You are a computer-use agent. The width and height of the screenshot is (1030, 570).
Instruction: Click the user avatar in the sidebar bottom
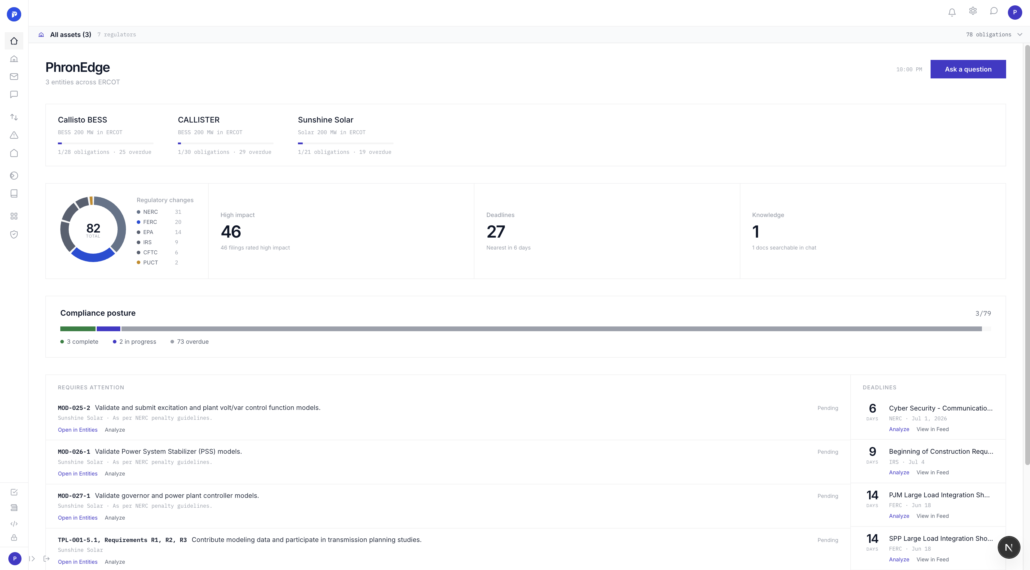15,558
